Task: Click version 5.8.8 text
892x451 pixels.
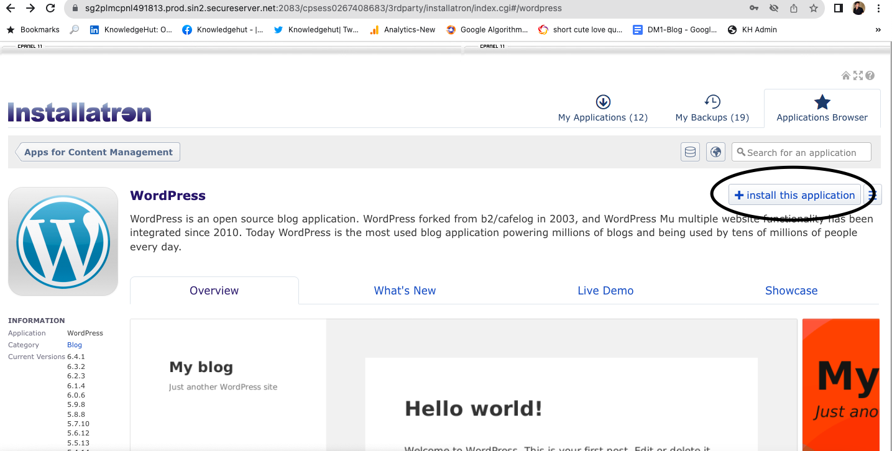Action: pyautogui.click(x=76, y=414)
